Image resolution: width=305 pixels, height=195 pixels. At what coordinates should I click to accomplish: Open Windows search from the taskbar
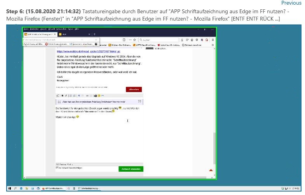pos(15,188)
